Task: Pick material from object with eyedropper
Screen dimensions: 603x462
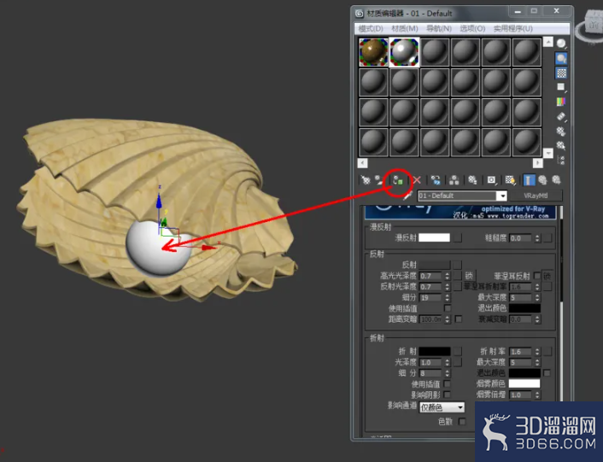Action: [x=407, y=196]
